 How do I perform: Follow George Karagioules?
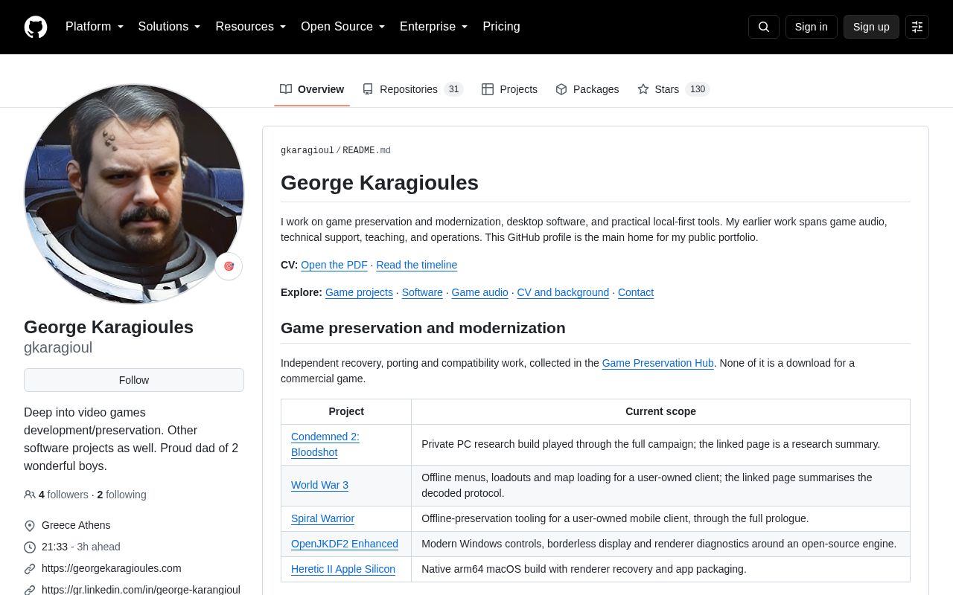(x=134, y=380)
